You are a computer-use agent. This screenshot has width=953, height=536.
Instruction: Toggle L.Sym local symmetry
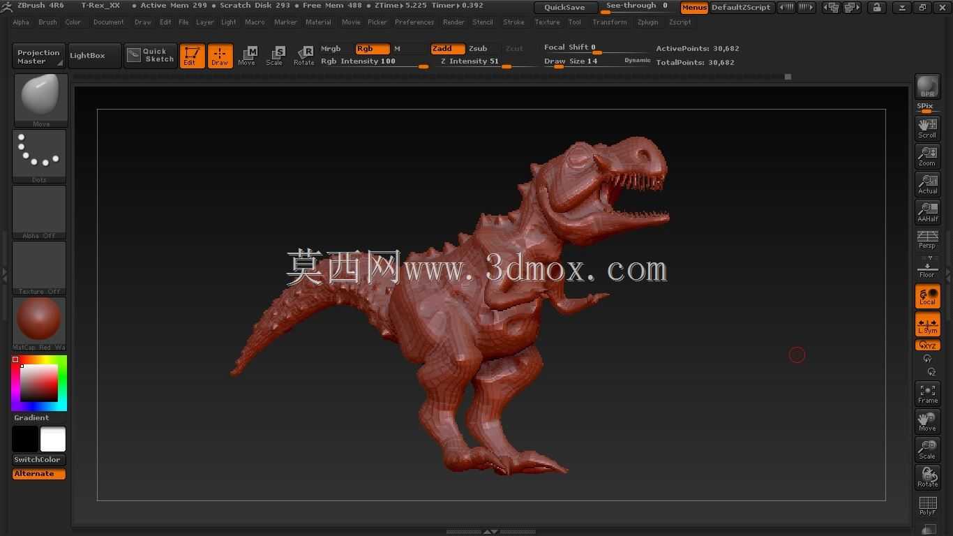point(928,325)
